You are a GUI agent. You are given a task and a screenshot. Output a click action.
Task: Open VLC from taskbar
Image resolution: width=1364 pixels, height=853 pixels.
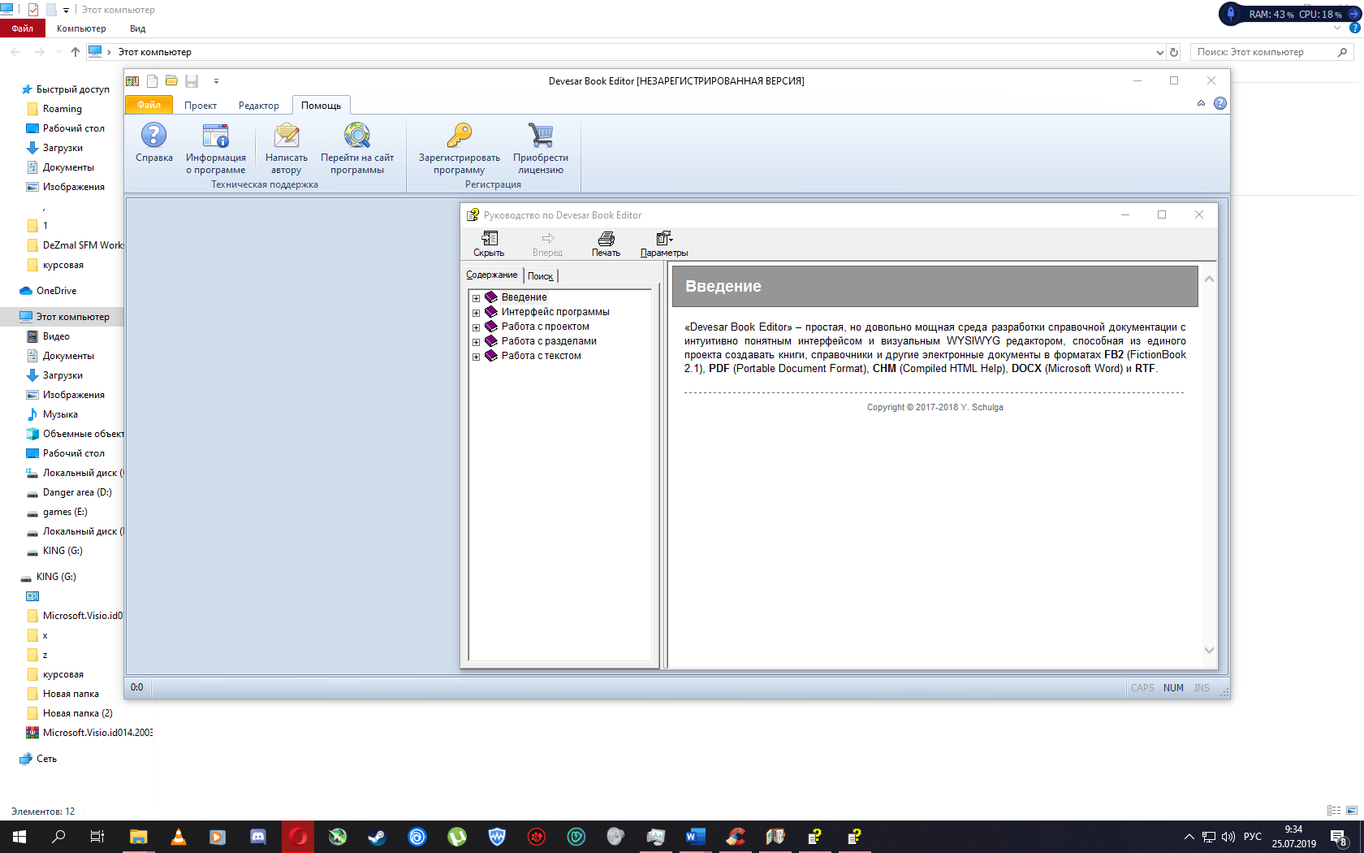[x=179, y=837]
